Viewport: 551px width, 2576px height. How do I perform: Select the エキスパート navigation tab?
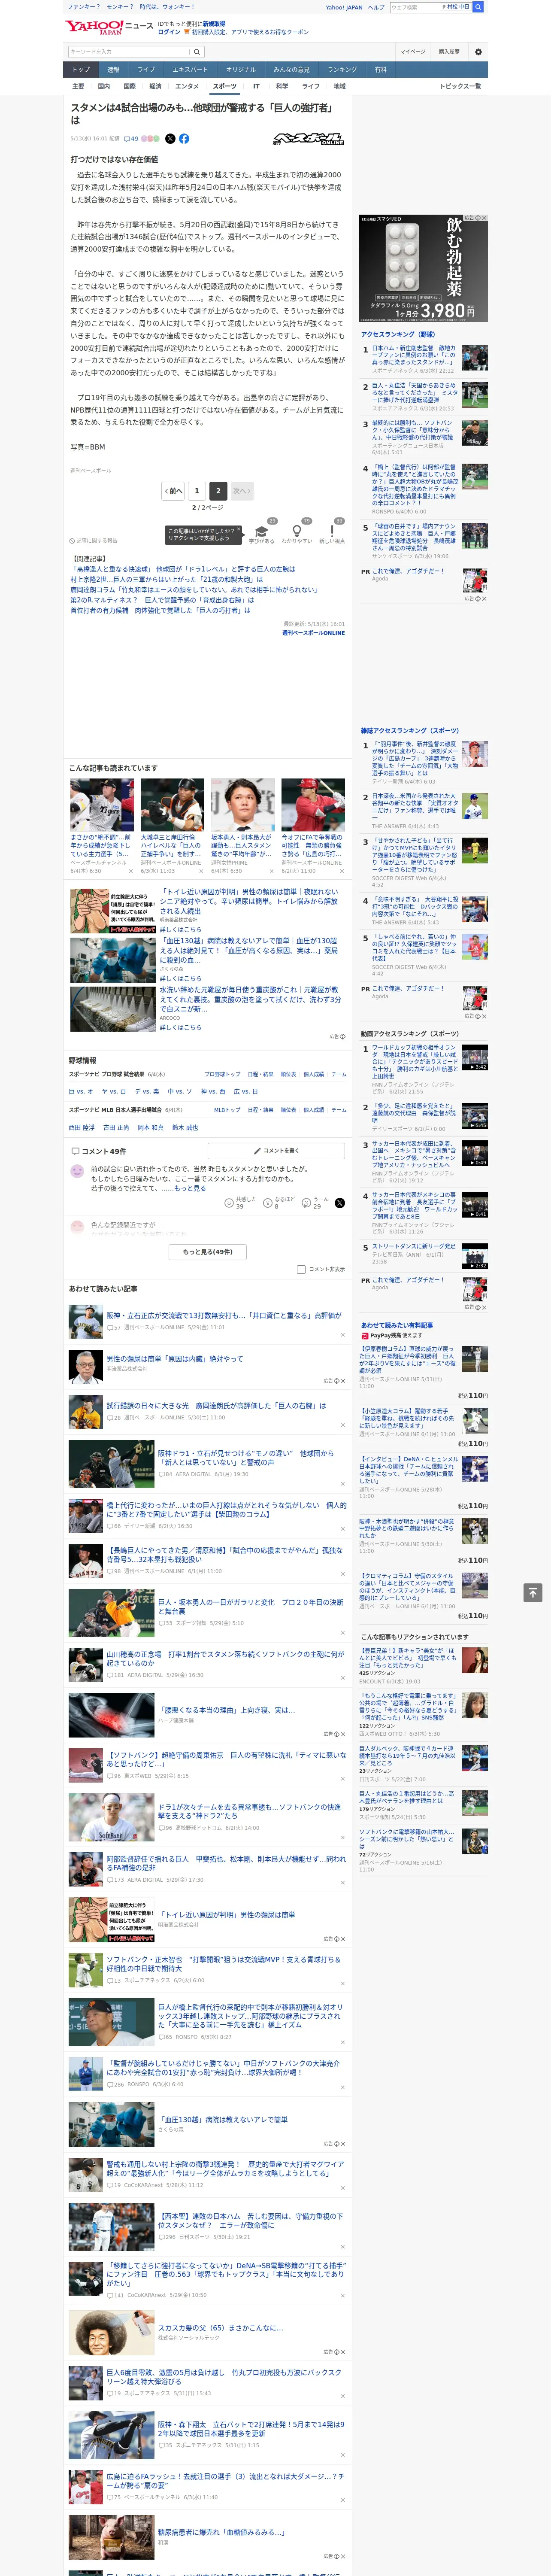(x=190, y=69)
